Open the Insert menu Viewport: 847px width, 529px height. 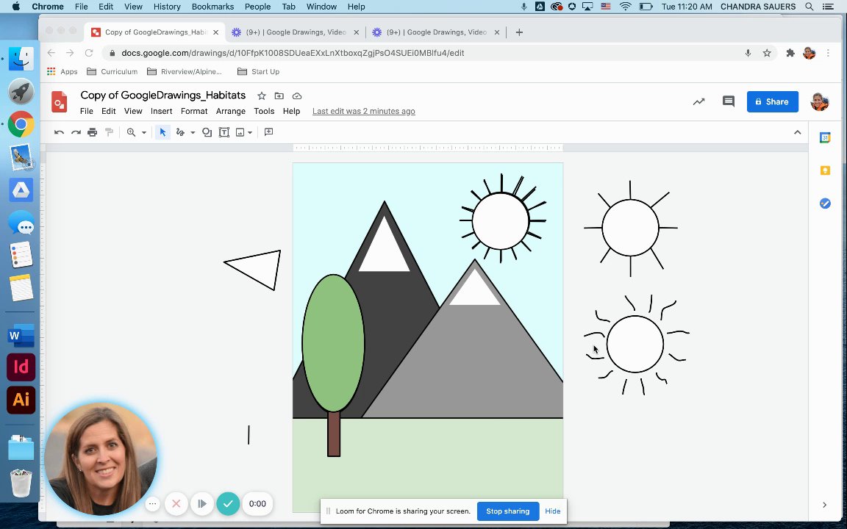tap(162, 111)
